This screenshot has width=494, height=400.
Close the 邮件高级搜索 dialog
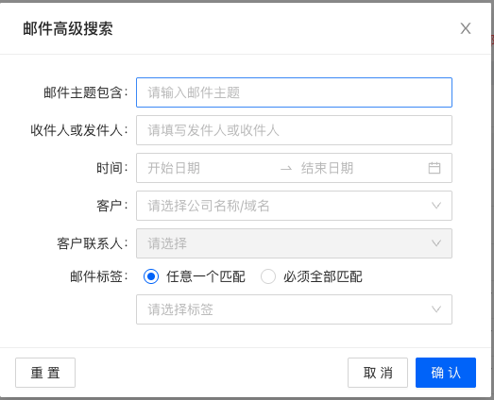466,28
